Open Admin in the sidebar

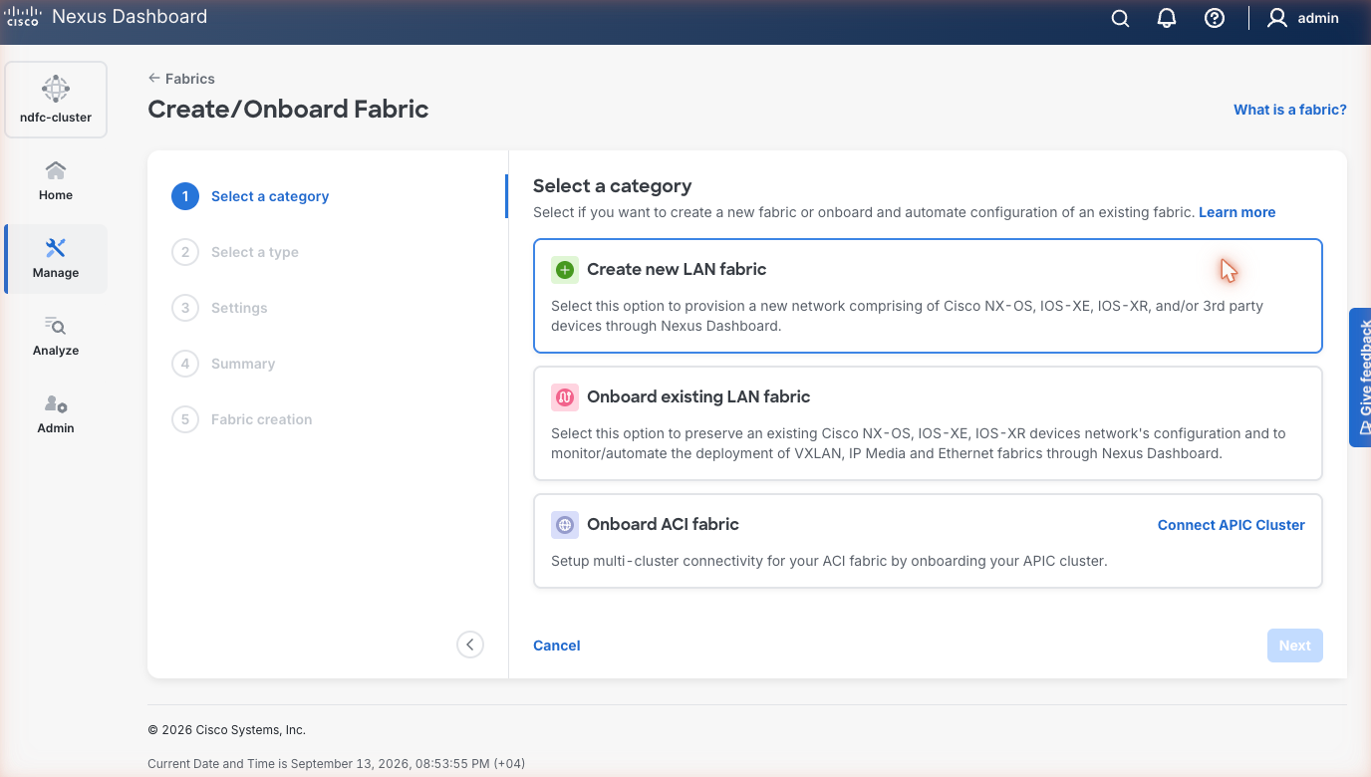(x=56, y=413)
